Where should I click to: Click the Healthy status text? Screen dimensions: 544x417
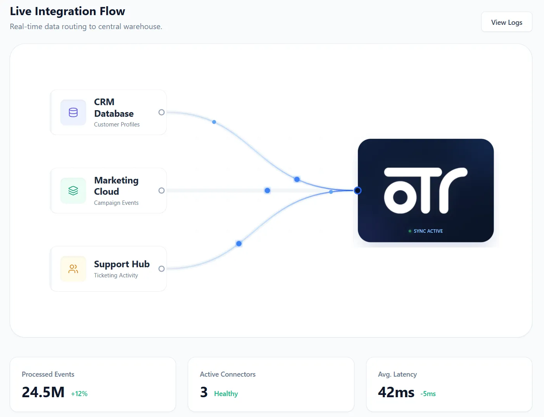coord(226,394)
